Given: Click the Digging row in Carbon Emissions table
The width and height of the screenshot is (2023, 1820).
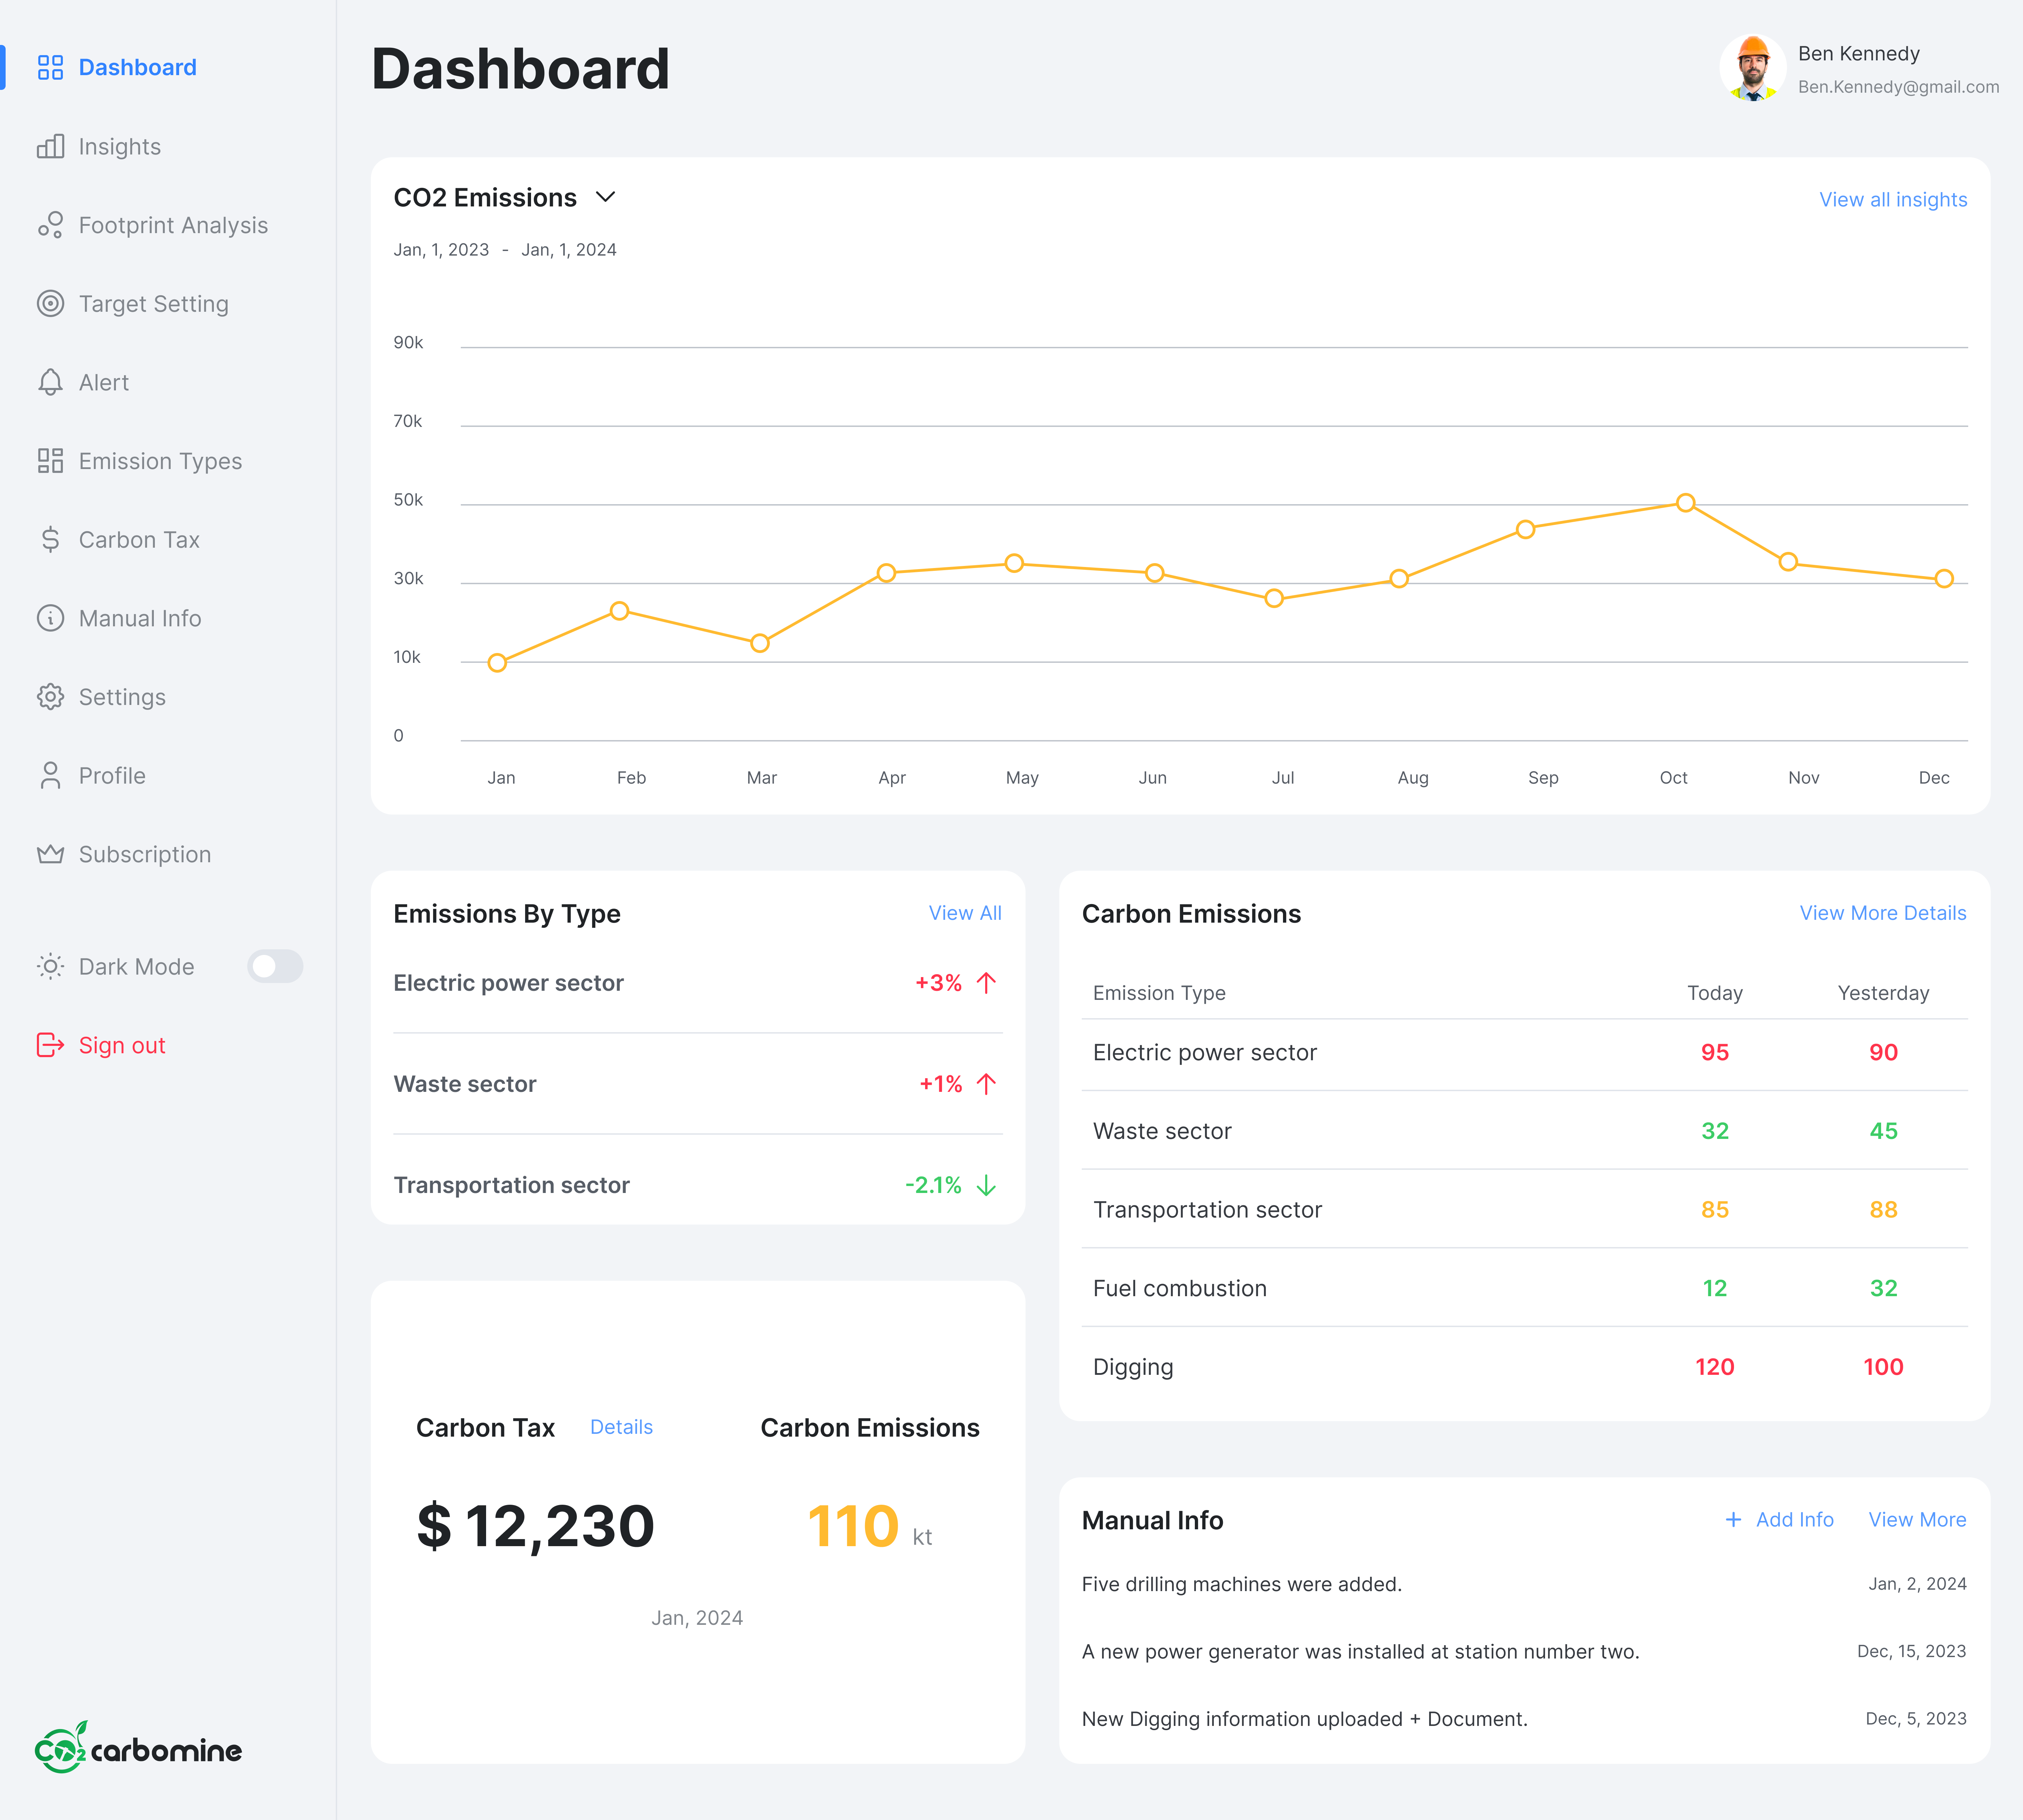Looking at the screenshot, I should (x=1524, y=1367).
